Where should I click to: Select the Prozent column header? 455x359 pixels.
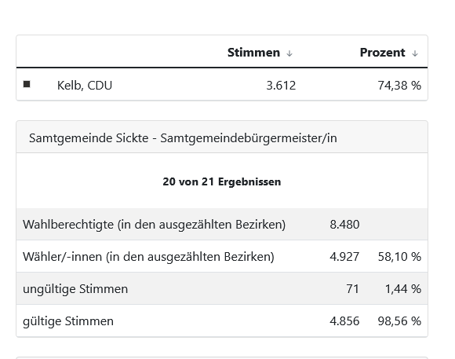(x=382, y=53)
